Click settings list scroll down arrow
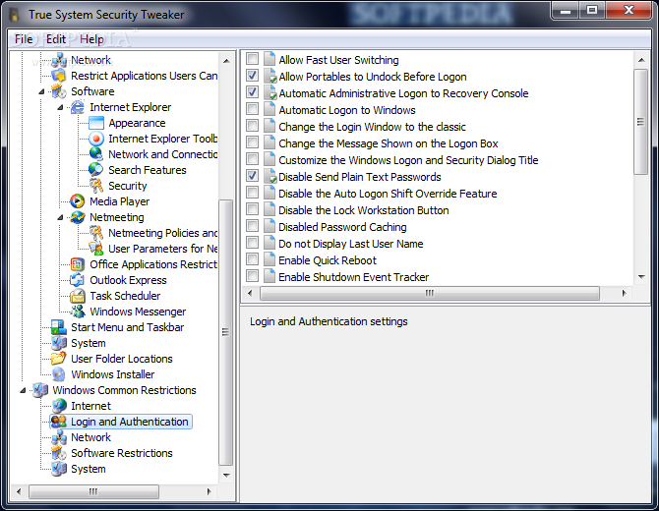659x511 pixels. coord(641,277)
